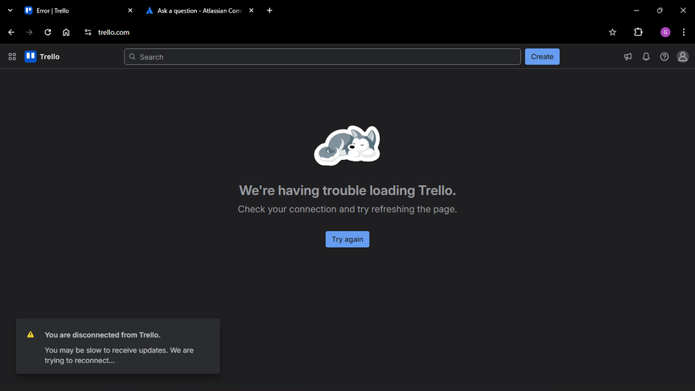Click the search magnifier icon
695x391 pixels.
[x=132, y=57]
